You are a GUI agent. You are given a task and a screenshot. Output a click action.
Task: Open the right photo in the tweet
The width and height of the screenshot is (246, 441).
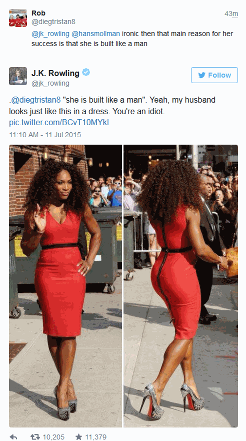(x=181, y=286)
